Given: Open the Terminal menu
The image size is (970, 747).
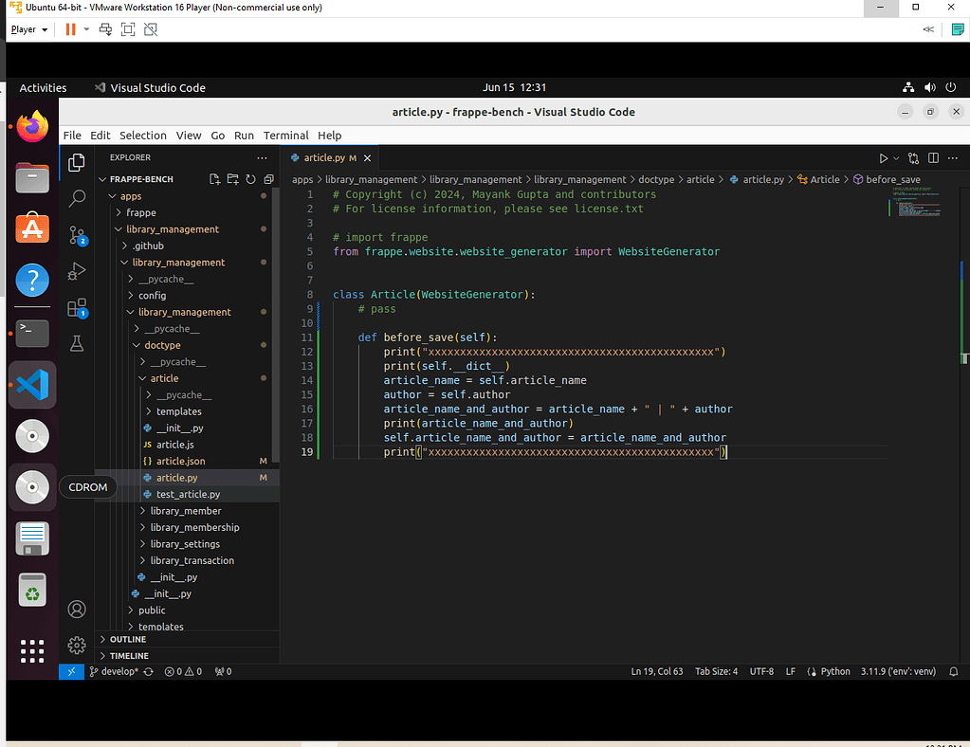Looking at the screenshot, I should coord(285,136).
